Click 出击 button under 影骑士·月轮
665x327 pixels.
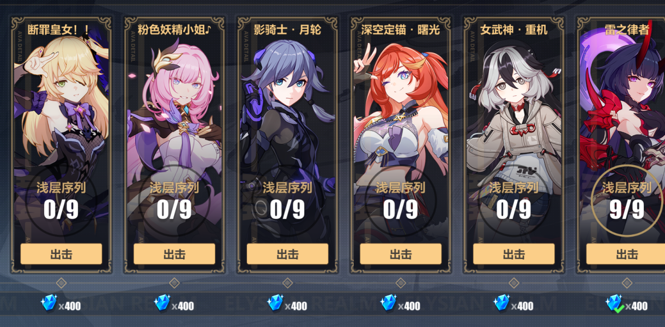click(x=287, y=254)
